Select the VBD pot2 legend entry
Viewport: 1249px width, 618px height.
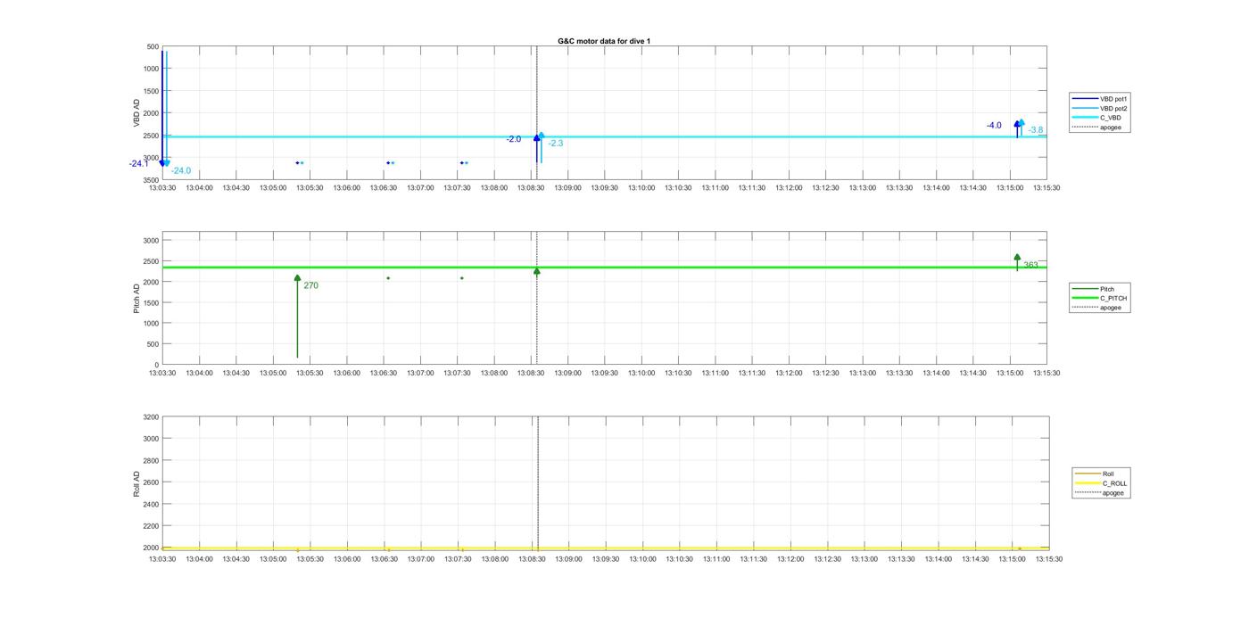coord(1100,108)
